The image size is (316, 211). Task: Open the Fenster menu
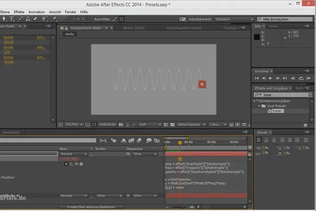click(71, 12)
